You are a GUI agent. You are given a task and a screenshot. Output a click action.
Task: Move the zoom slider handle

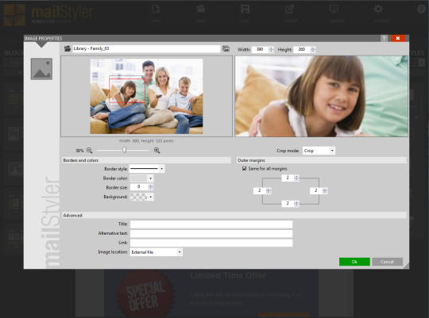124,150
